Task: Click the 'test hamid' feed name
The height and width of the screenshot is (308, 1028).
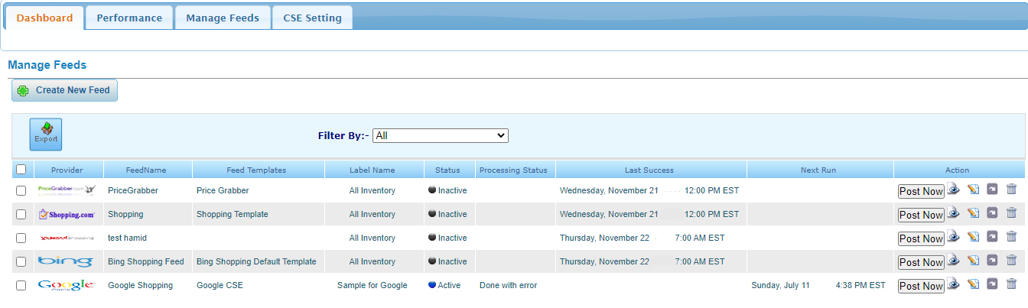Action: 127,238
